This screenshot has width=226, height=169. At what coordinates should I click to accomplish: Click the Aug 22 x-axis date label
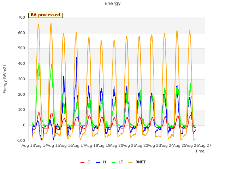click(x=142, y=146)
